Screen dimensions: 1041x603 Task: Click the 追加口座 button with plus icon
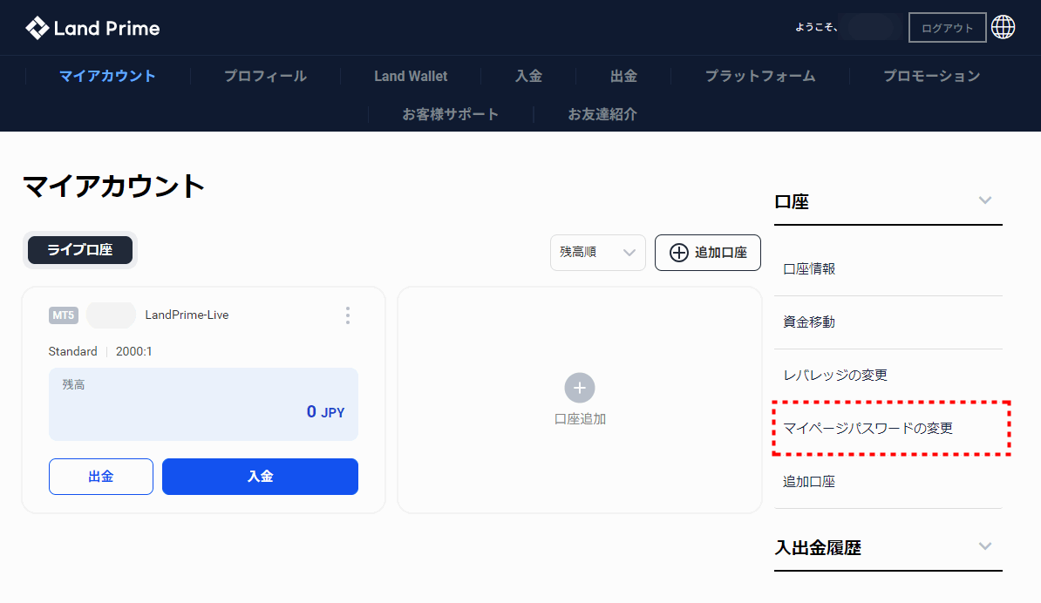pos(708,253)
